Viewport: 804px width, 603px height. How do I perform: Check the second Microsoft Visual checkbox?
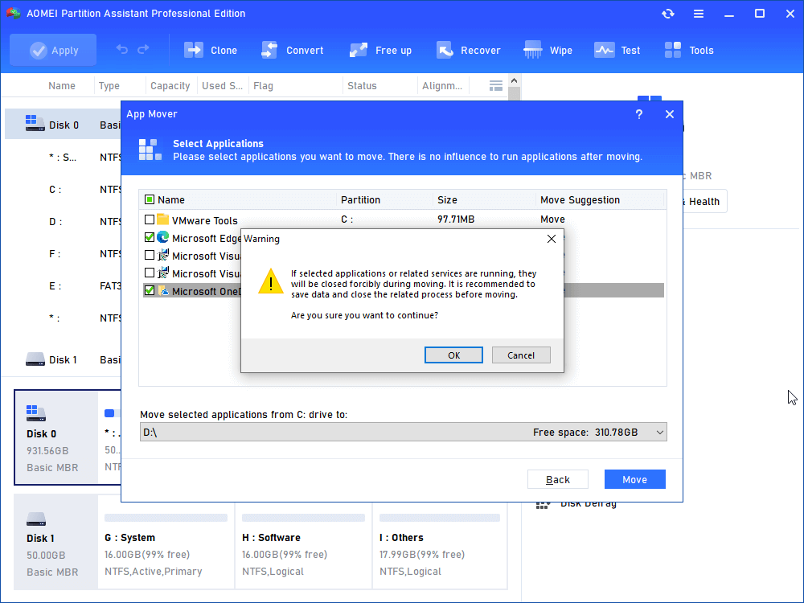point(150,273)
